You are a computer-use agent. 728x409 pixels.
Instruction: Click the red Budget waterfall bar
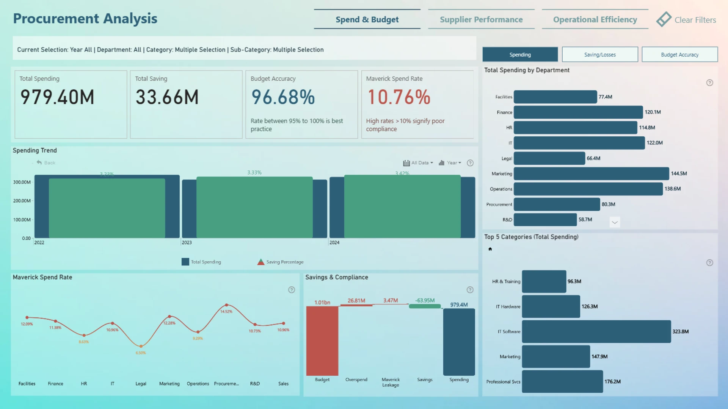(x=322, y=341)
